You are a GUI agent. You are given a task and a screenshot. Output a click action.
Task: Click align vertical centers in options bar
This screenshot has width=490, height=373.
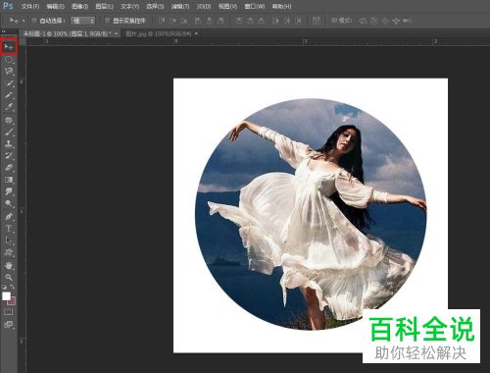click(x=172, y=21)
